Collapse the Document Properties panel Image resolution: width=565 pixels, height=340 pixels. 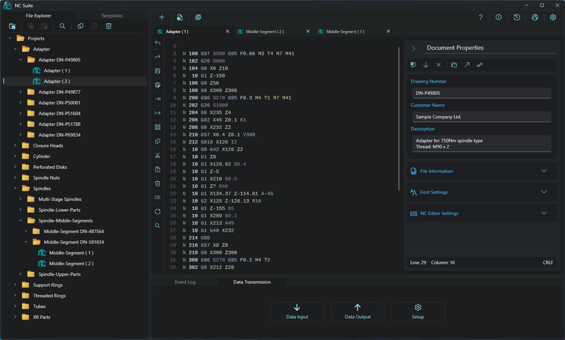[414, 48]
